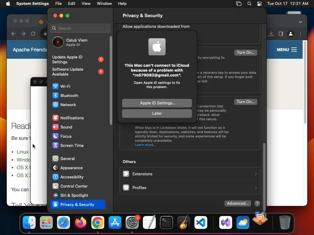Expand the Extensions row
The height and width of the screenshot is (235, 314).
[190, 174]
